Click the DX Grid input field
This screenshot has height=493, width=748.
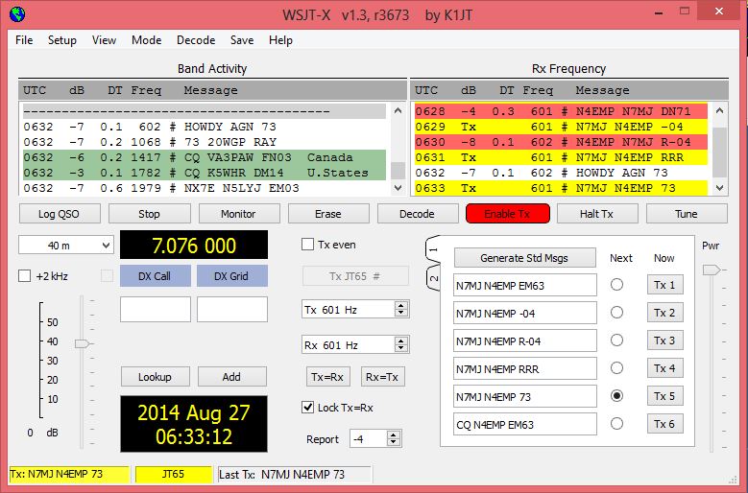pos(232,309)
